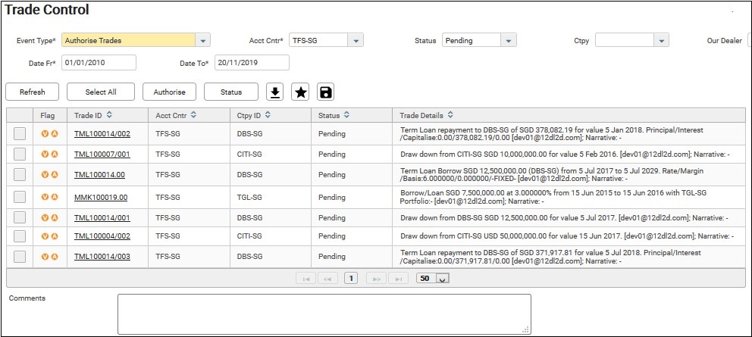Screen dimensions: 752x337
Task: Click the star favorite icon
Action: pyautogui.click(x=301, y=92)
